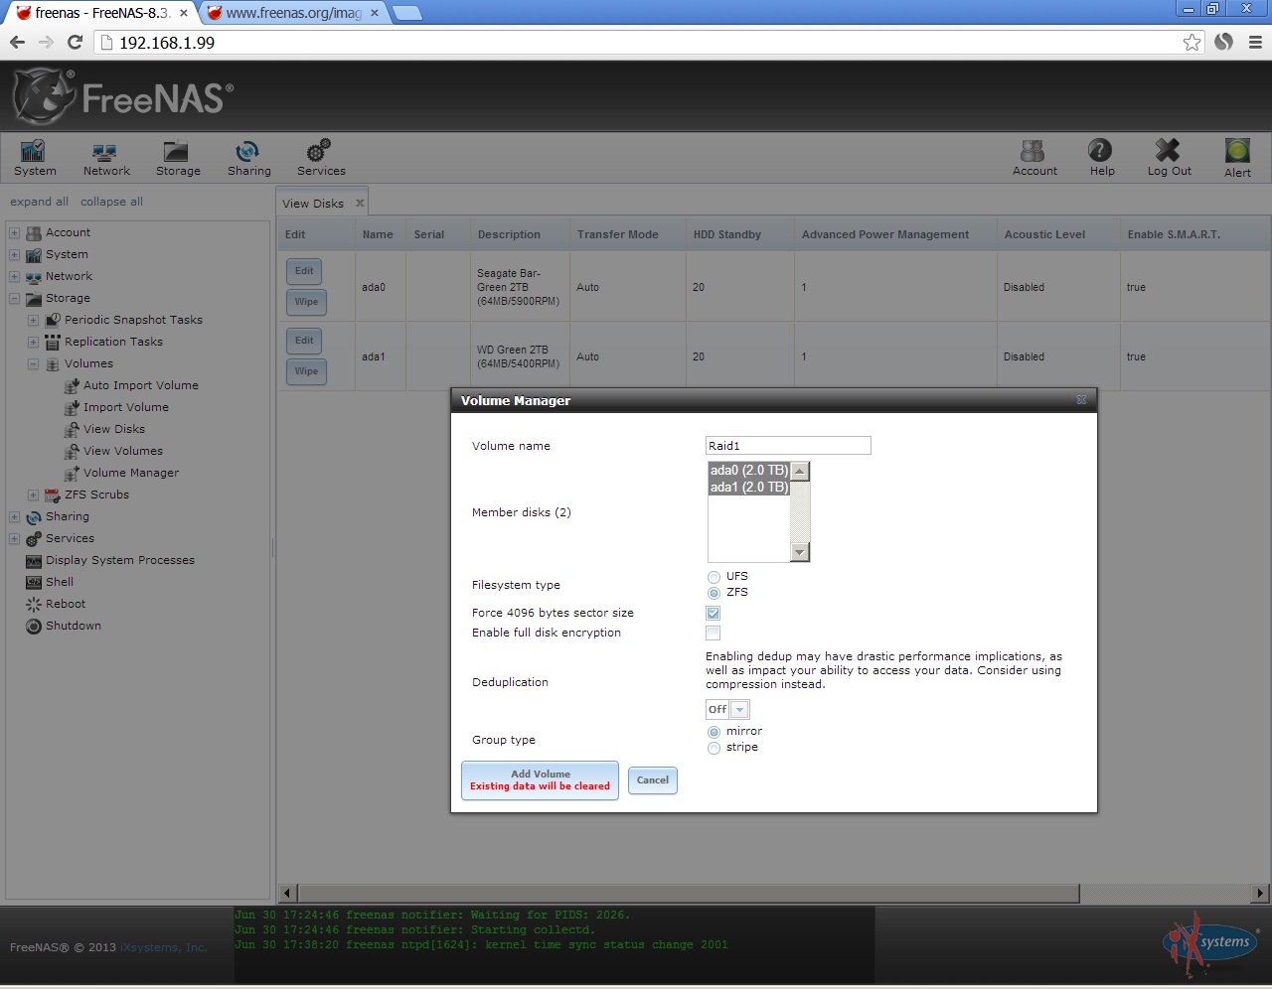Select stripe group type

714,748
